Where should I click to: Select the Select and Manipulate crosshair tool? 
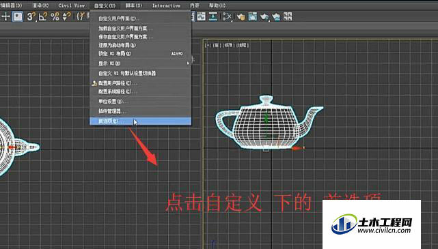tap(5, 17)
